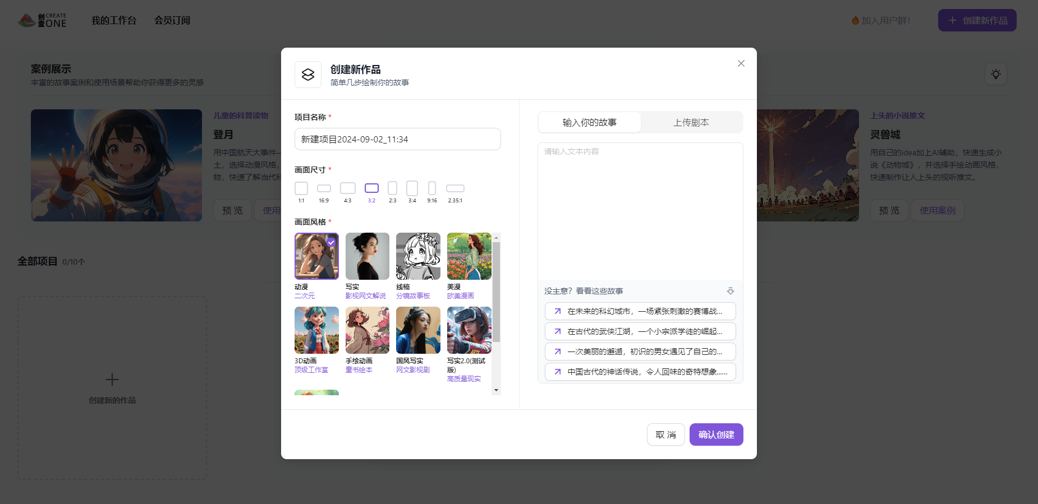Select the 2.35:1 cinematic ratio icon
The width and height of the screenshot is (1038, 504).
[x=455, y=188]
